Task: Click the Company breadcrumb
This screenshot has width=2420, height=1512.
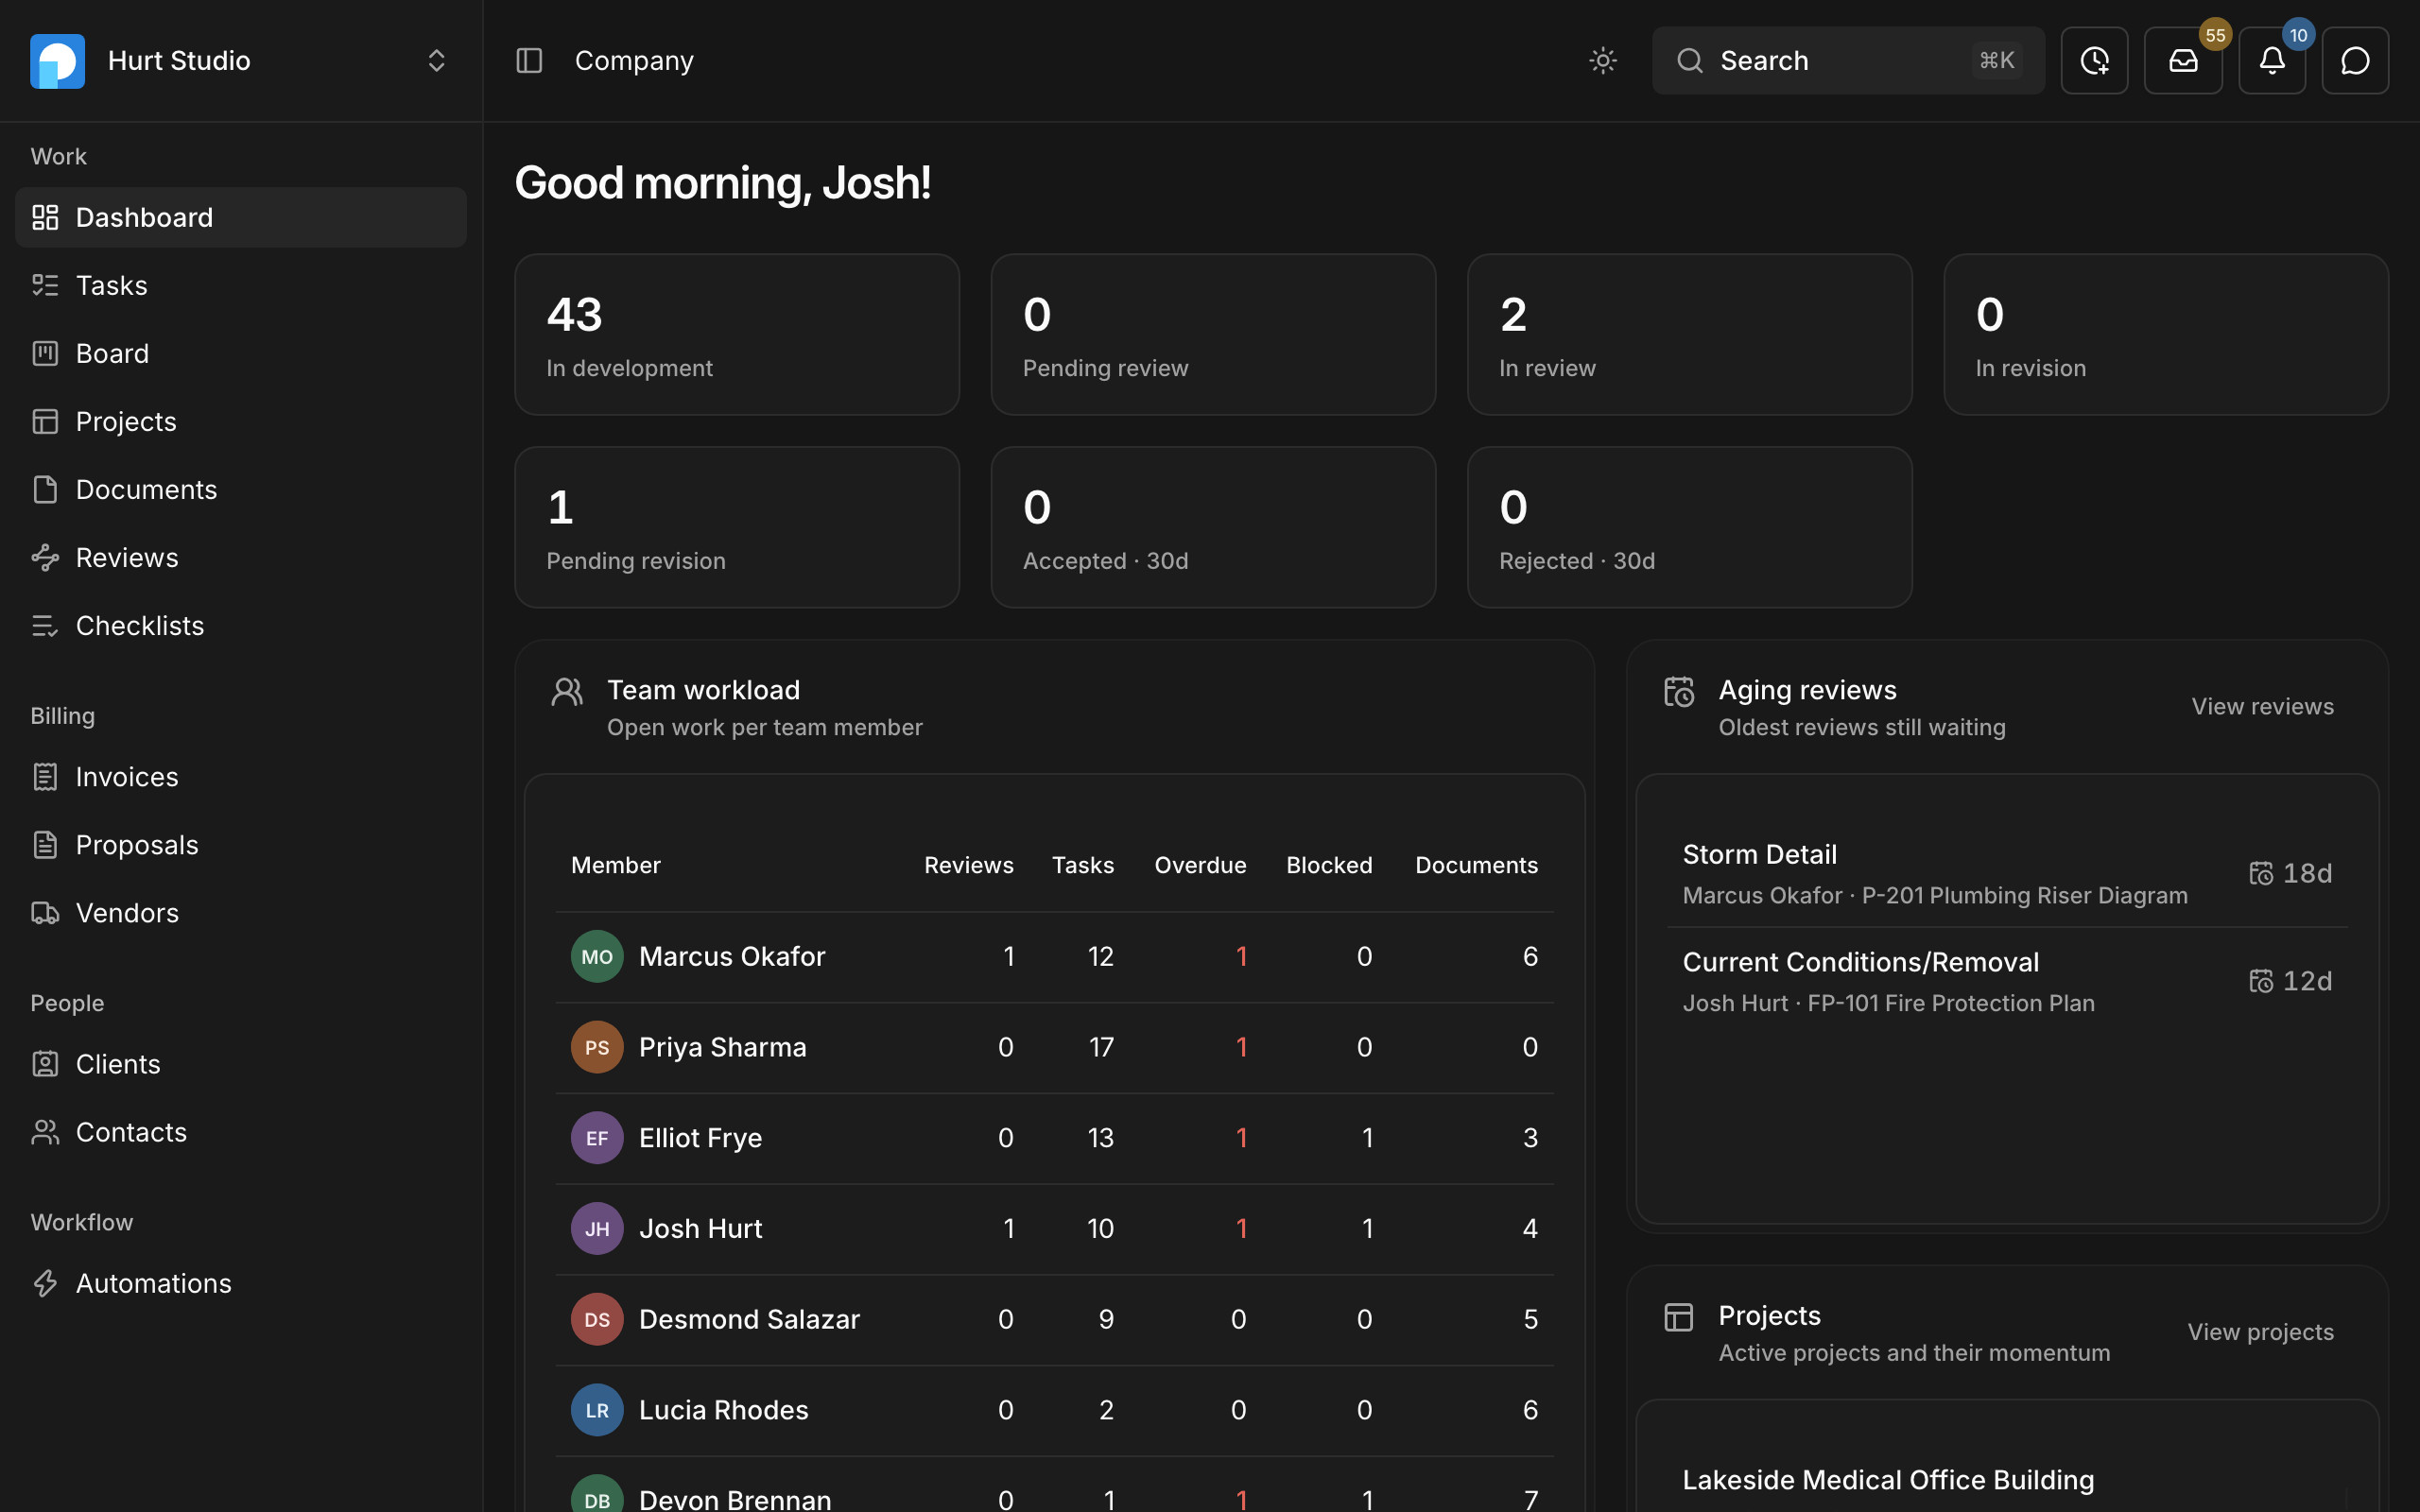Action: 634,61
